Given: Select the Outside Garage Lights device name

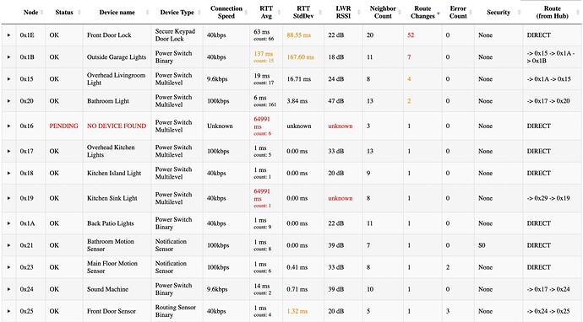Looking at the screenshot, I should tap(117, 57).
